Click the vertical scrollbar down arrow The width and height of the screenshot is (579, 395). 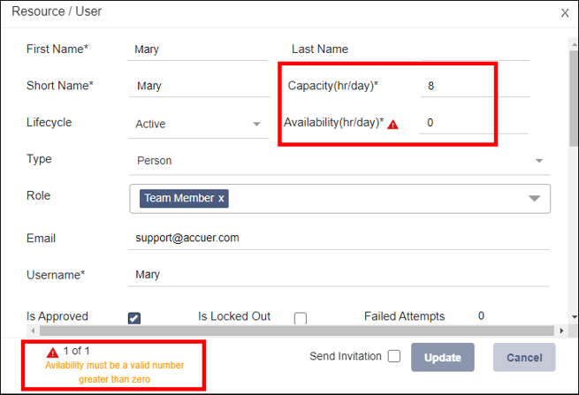(x=574, y=316)
